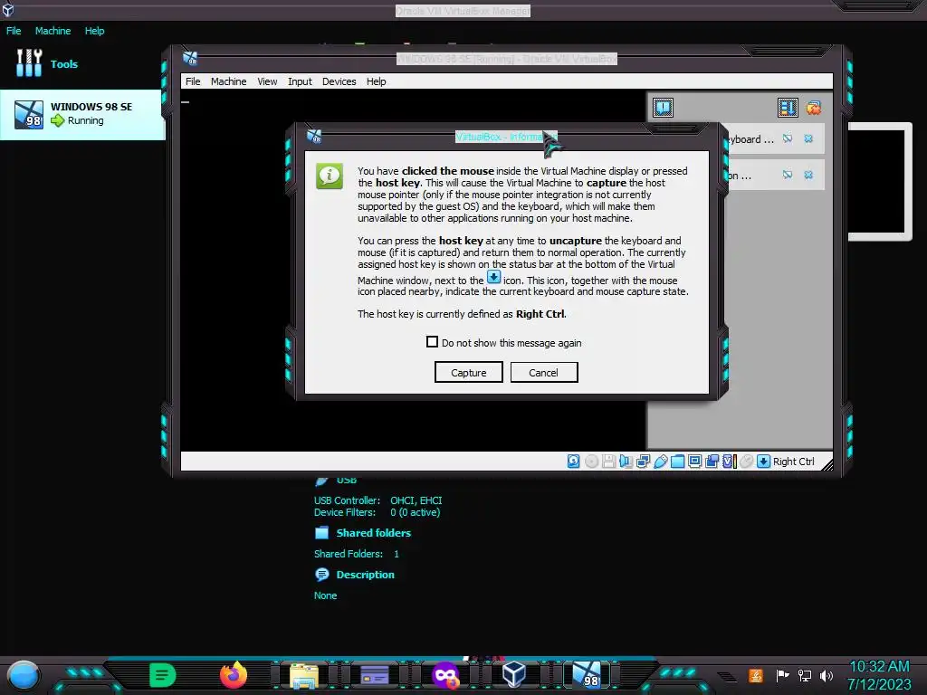The image size is (927, 695).
Task: Toggle notification center speech-bubble icon
Action: tap(663, 108)
